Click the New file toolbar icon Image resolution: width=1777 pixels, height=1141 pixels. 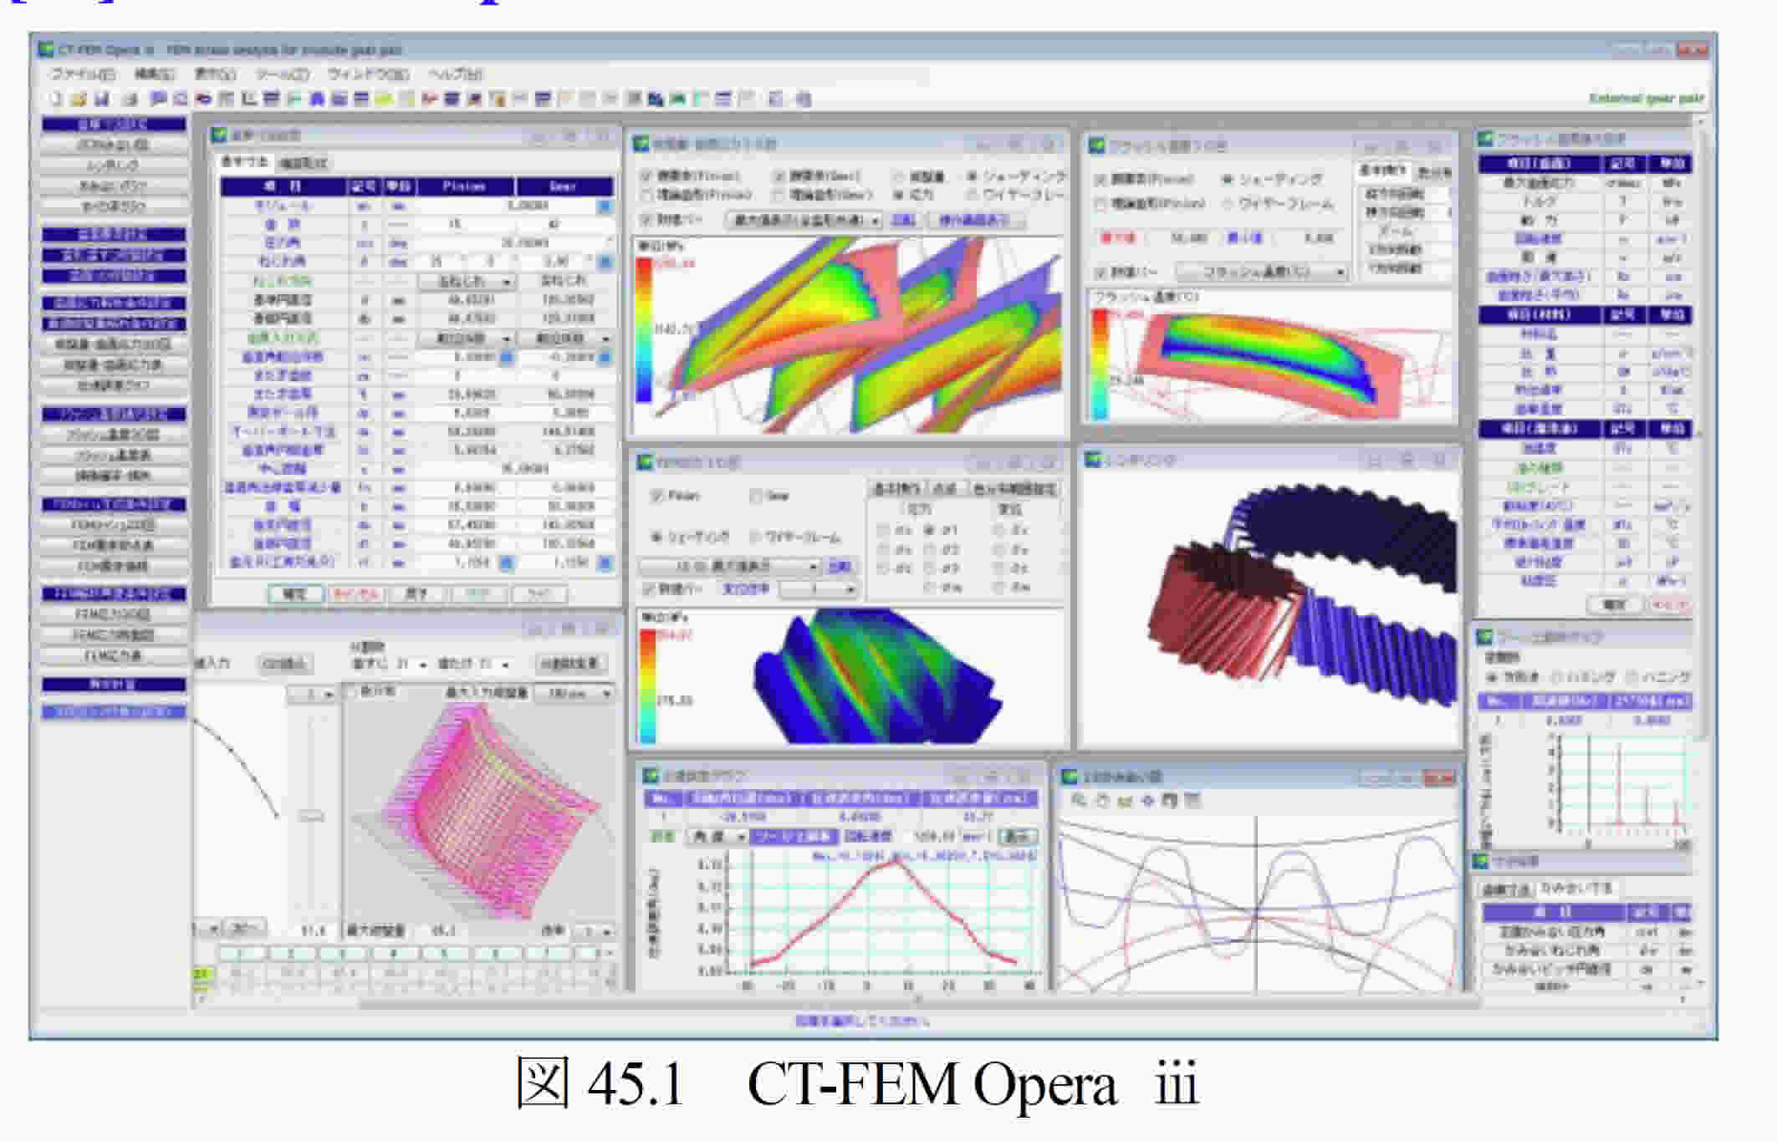pyautogui.click(x=56, y=99)
